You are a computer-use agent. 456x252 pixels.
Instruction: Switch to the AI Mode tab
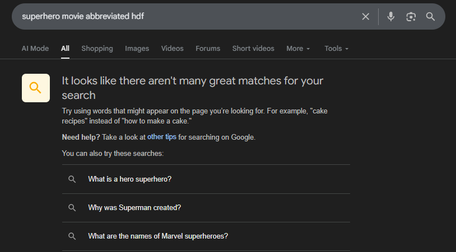pyautogui.click(x=35, y=49)
